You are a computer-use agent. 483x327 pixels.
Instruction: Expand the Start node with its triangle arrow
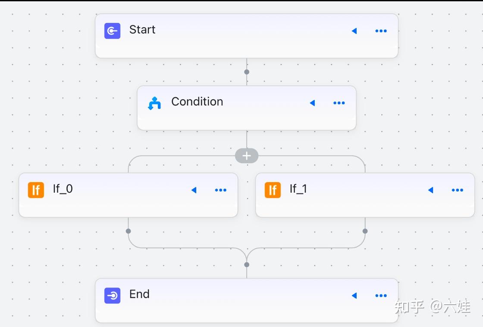pos(354,31)
